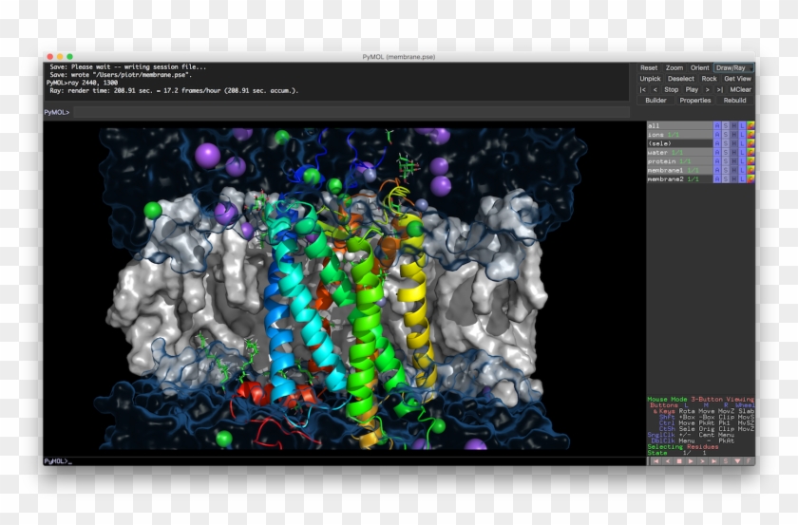Image resolution: width=798 pixels, height=525 pixels.
Task: Toggle visibility of the ions object
Action: point(680,134)
